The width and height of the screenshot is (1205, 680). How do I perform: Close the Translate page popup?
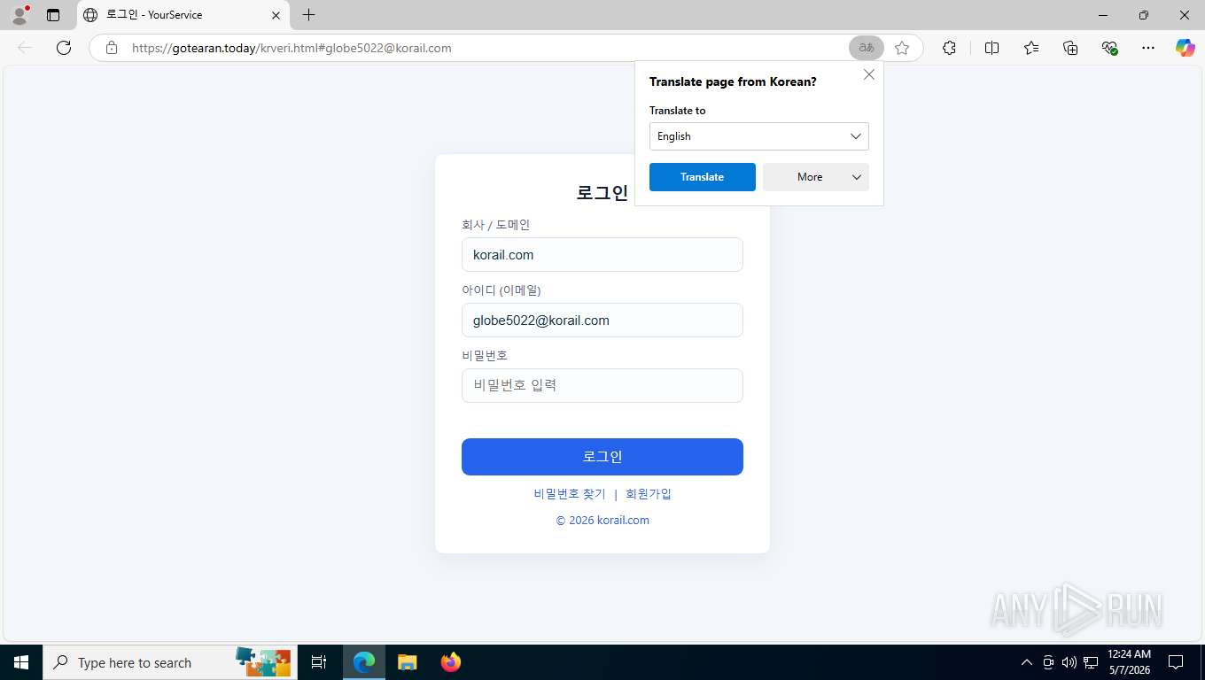[869, 74]
